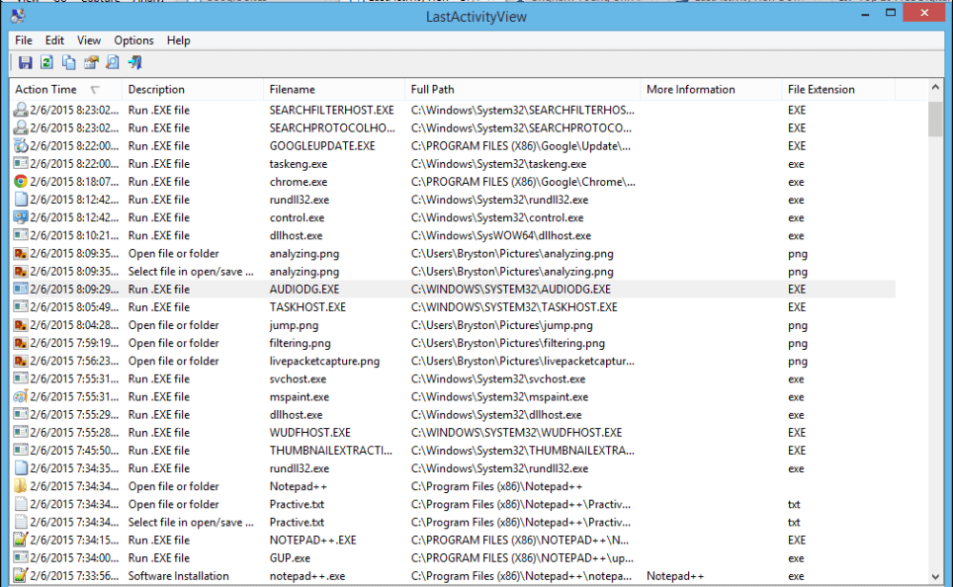
Task: Click the livepacketcapture.png row icon
Action: 21,361
